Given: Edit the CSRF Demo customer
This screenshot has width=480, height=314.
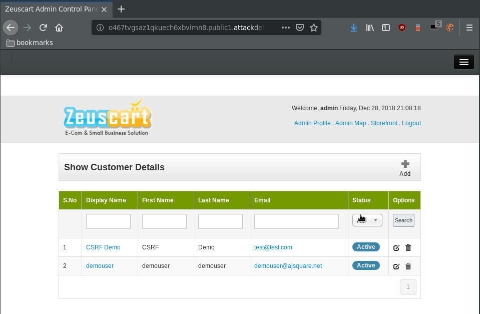Looking at the screenshot, I should tap(396, 247).
